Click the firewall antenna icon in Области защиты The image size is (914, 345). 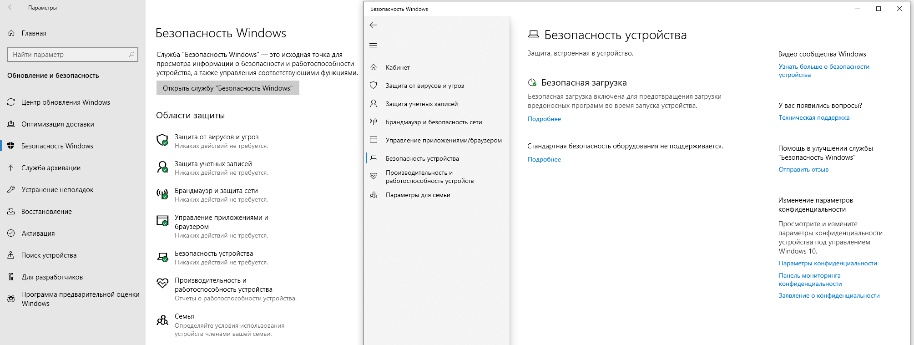[162, 194]
